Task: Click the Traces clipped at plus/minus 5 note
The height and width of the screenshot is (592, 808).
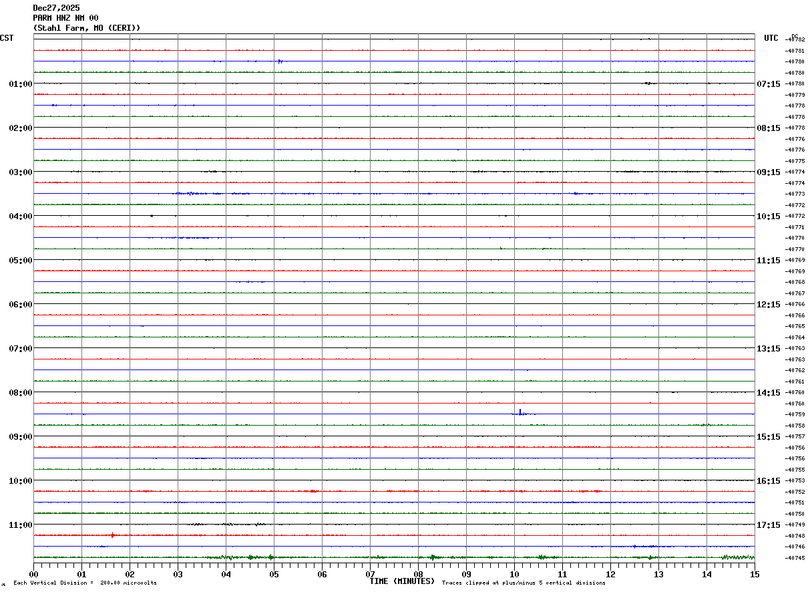Action: [524, 583]
